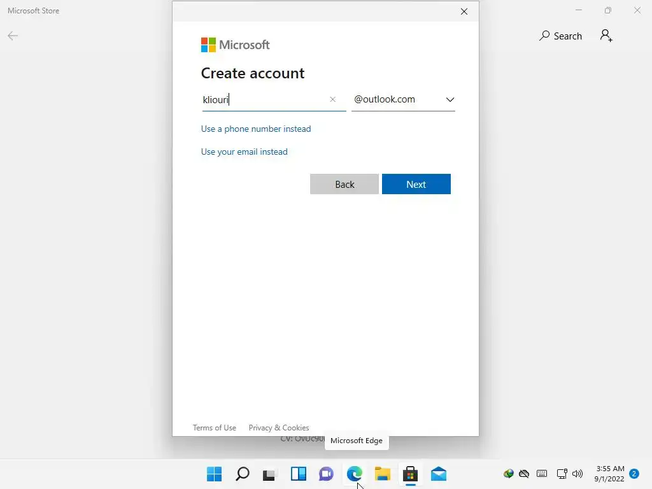Click Use a phone number instead
This screenshot has height=489, width=652.
(x=256, y=129)
